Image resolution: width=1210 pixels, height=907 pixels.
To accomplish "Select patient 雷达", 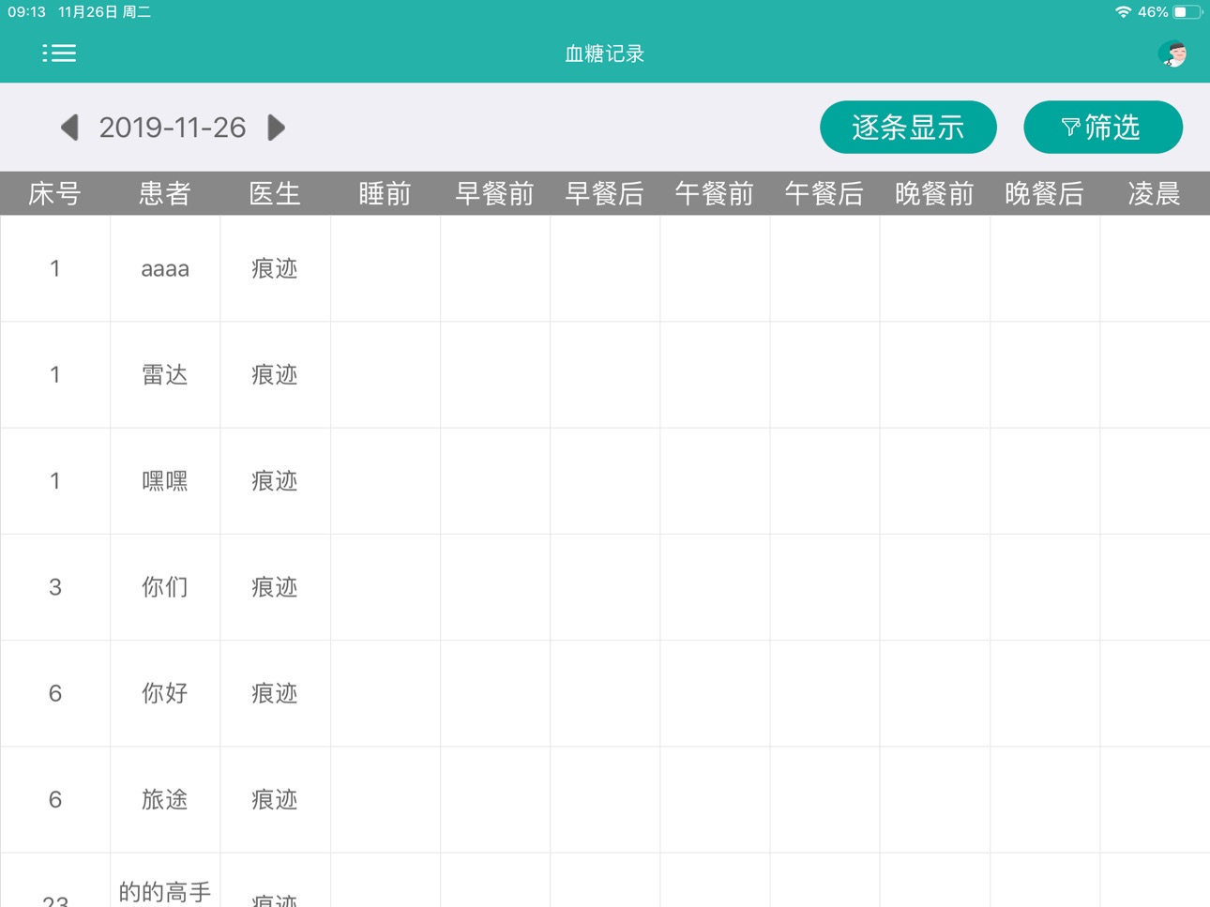I will [165, 375].
